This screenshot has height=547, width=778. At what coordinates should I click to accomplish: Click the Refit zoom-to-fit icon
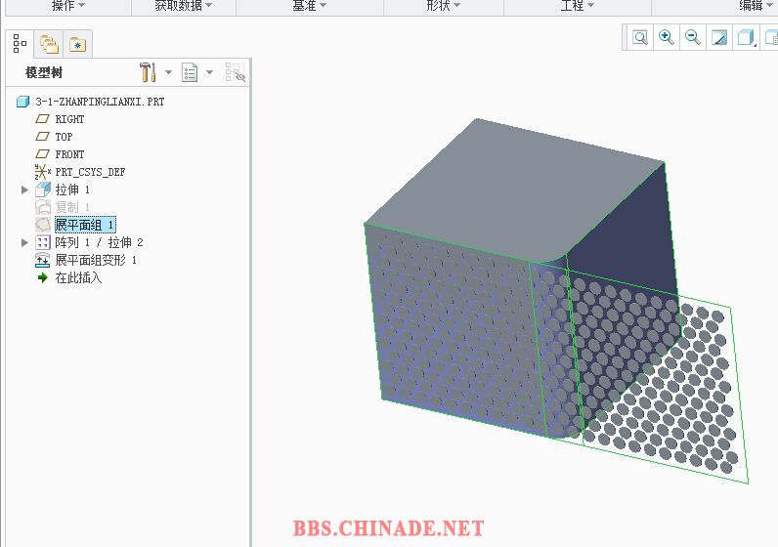tap(640, 38)
